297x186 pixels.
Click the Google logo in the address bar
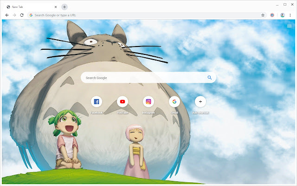coord(31,15)
